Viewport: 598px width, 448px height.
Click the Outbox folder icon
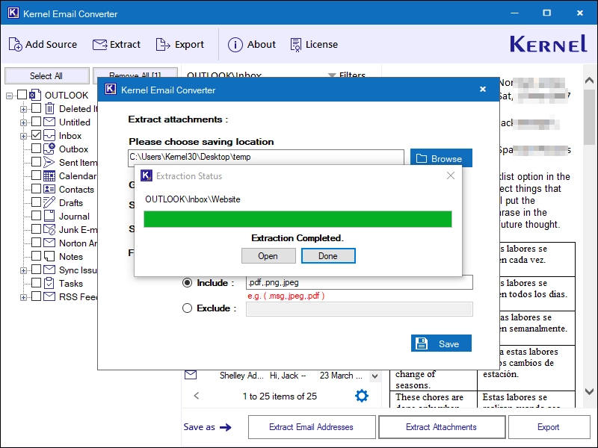[x=49, y=149]
